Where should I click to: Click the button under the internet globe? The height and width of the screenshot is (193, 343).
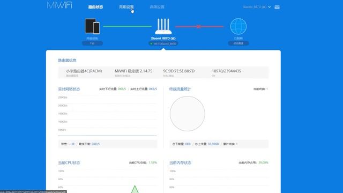tap(238, 43)
